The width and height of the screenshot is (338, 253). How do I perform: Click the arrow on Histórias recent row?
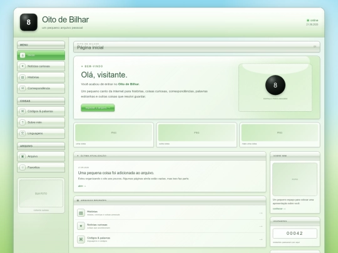tap(261, 213)
